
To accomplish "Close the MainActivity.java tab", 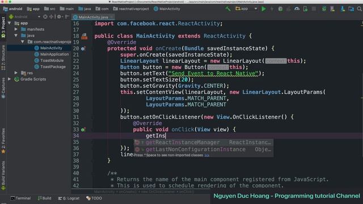I will coord(112,17).
